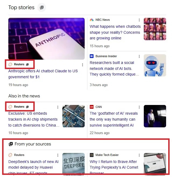The height and width of the screenshot is (177, 172).
Task: Click more options dots on Make Tech Easier story
Action: click(x=139, y=155)
